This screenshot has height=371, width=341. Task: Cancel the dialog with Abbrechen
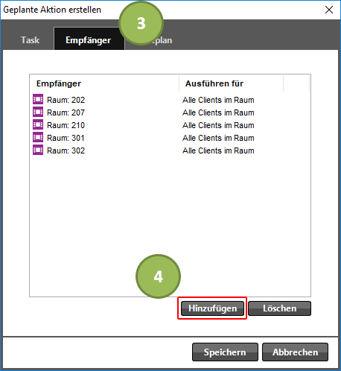[x=295, y=352]
